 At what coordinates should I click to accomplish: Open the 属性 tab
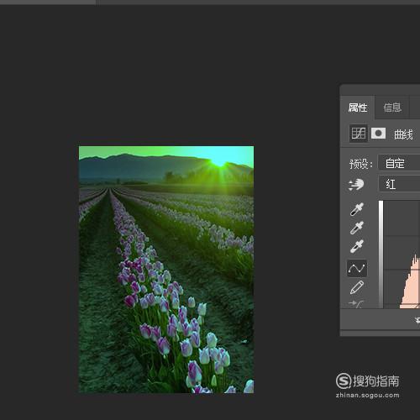coord(358,108)
